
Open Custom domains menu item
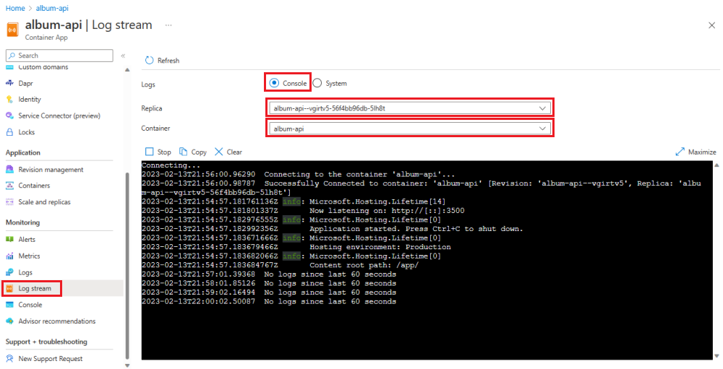43,67
